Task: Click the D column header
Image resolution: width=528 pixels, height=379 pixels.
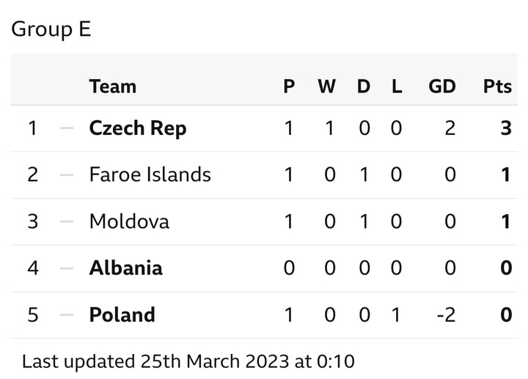Action: pos(364,87)
